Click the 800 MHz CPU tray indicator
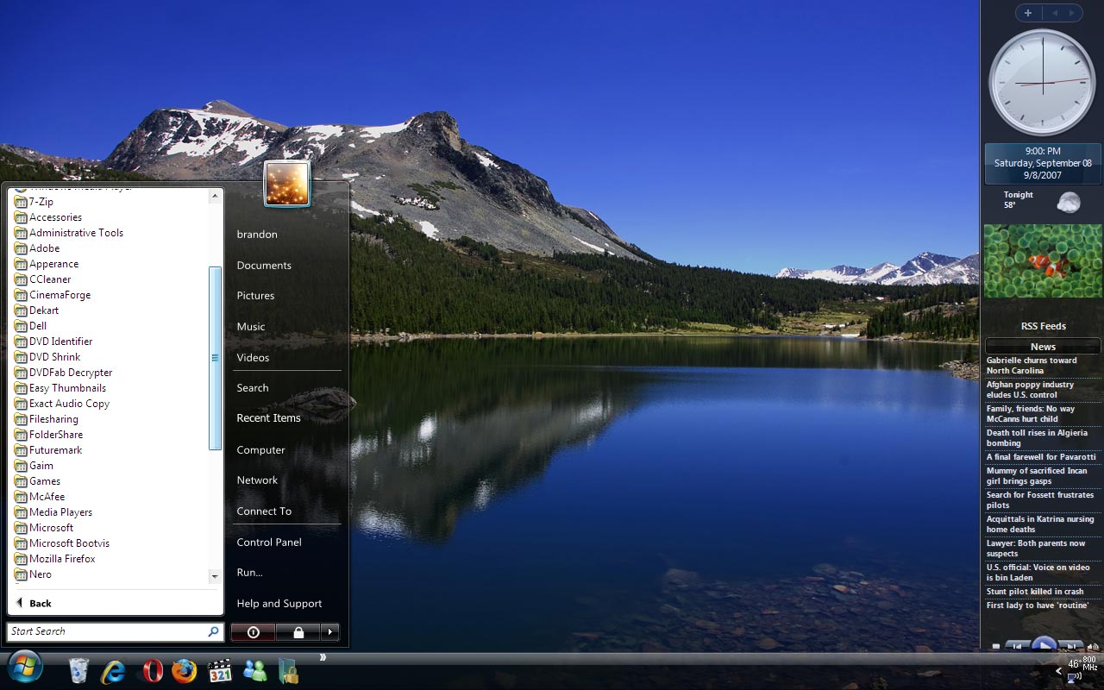 point(1090,663)
